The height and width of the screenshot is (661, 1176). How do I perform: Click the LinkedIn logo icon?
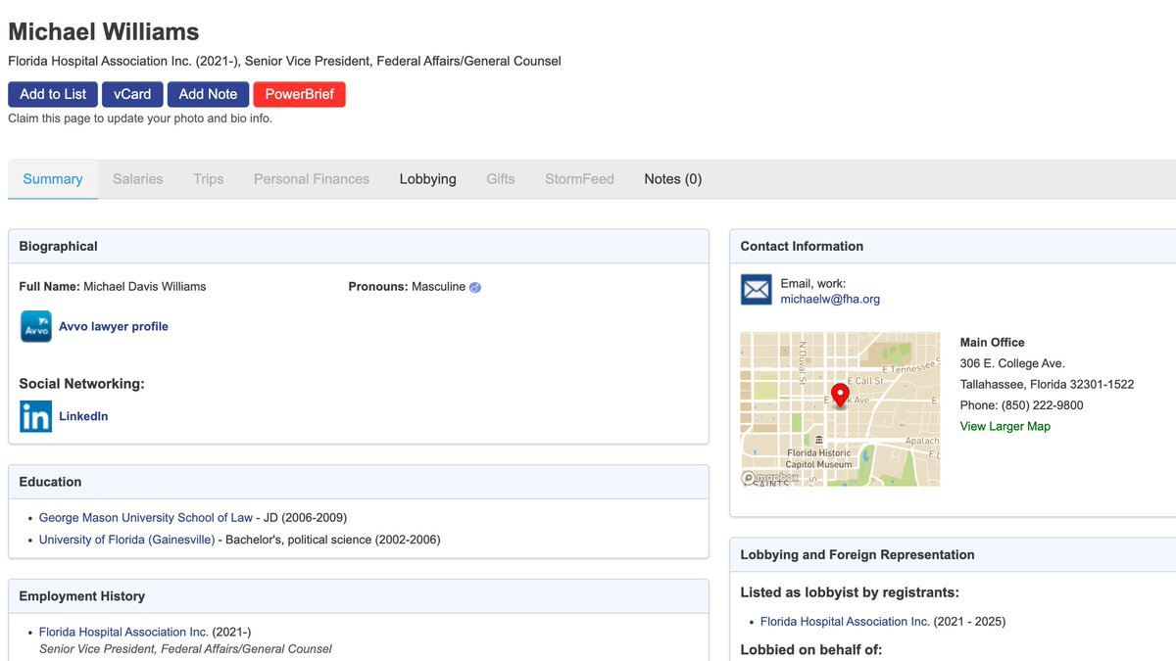tap(36, 416)
